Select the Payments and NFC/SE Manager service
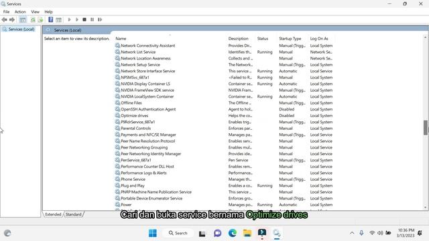The height and width of the screenshot is (241, 429). pos(148,135)
